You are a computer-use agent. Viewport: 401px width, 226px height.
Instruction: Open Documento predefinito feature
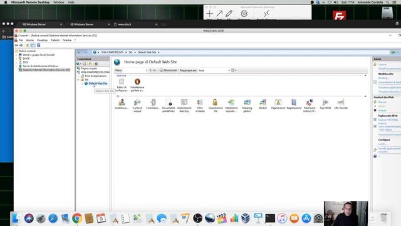tap(169, 105)
